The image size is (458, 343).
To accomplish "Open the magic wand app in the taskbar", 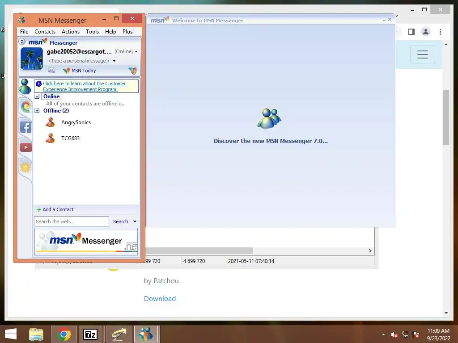I will (x=119, y=334).
